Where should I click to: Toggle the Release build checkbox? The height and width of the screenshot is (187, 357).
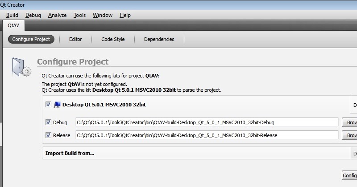(48, 135)
